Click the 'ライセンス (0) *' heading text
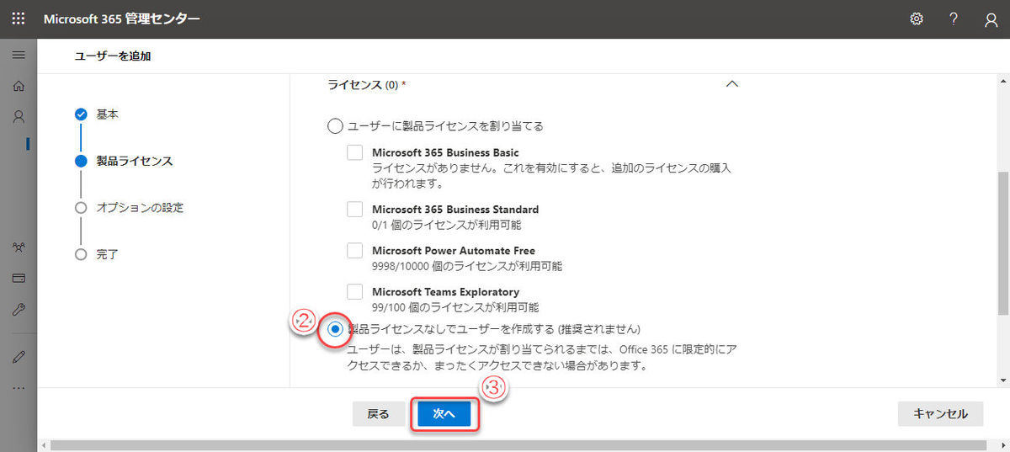The height and width of the screenshot is (452, 1010). point(367,85)
